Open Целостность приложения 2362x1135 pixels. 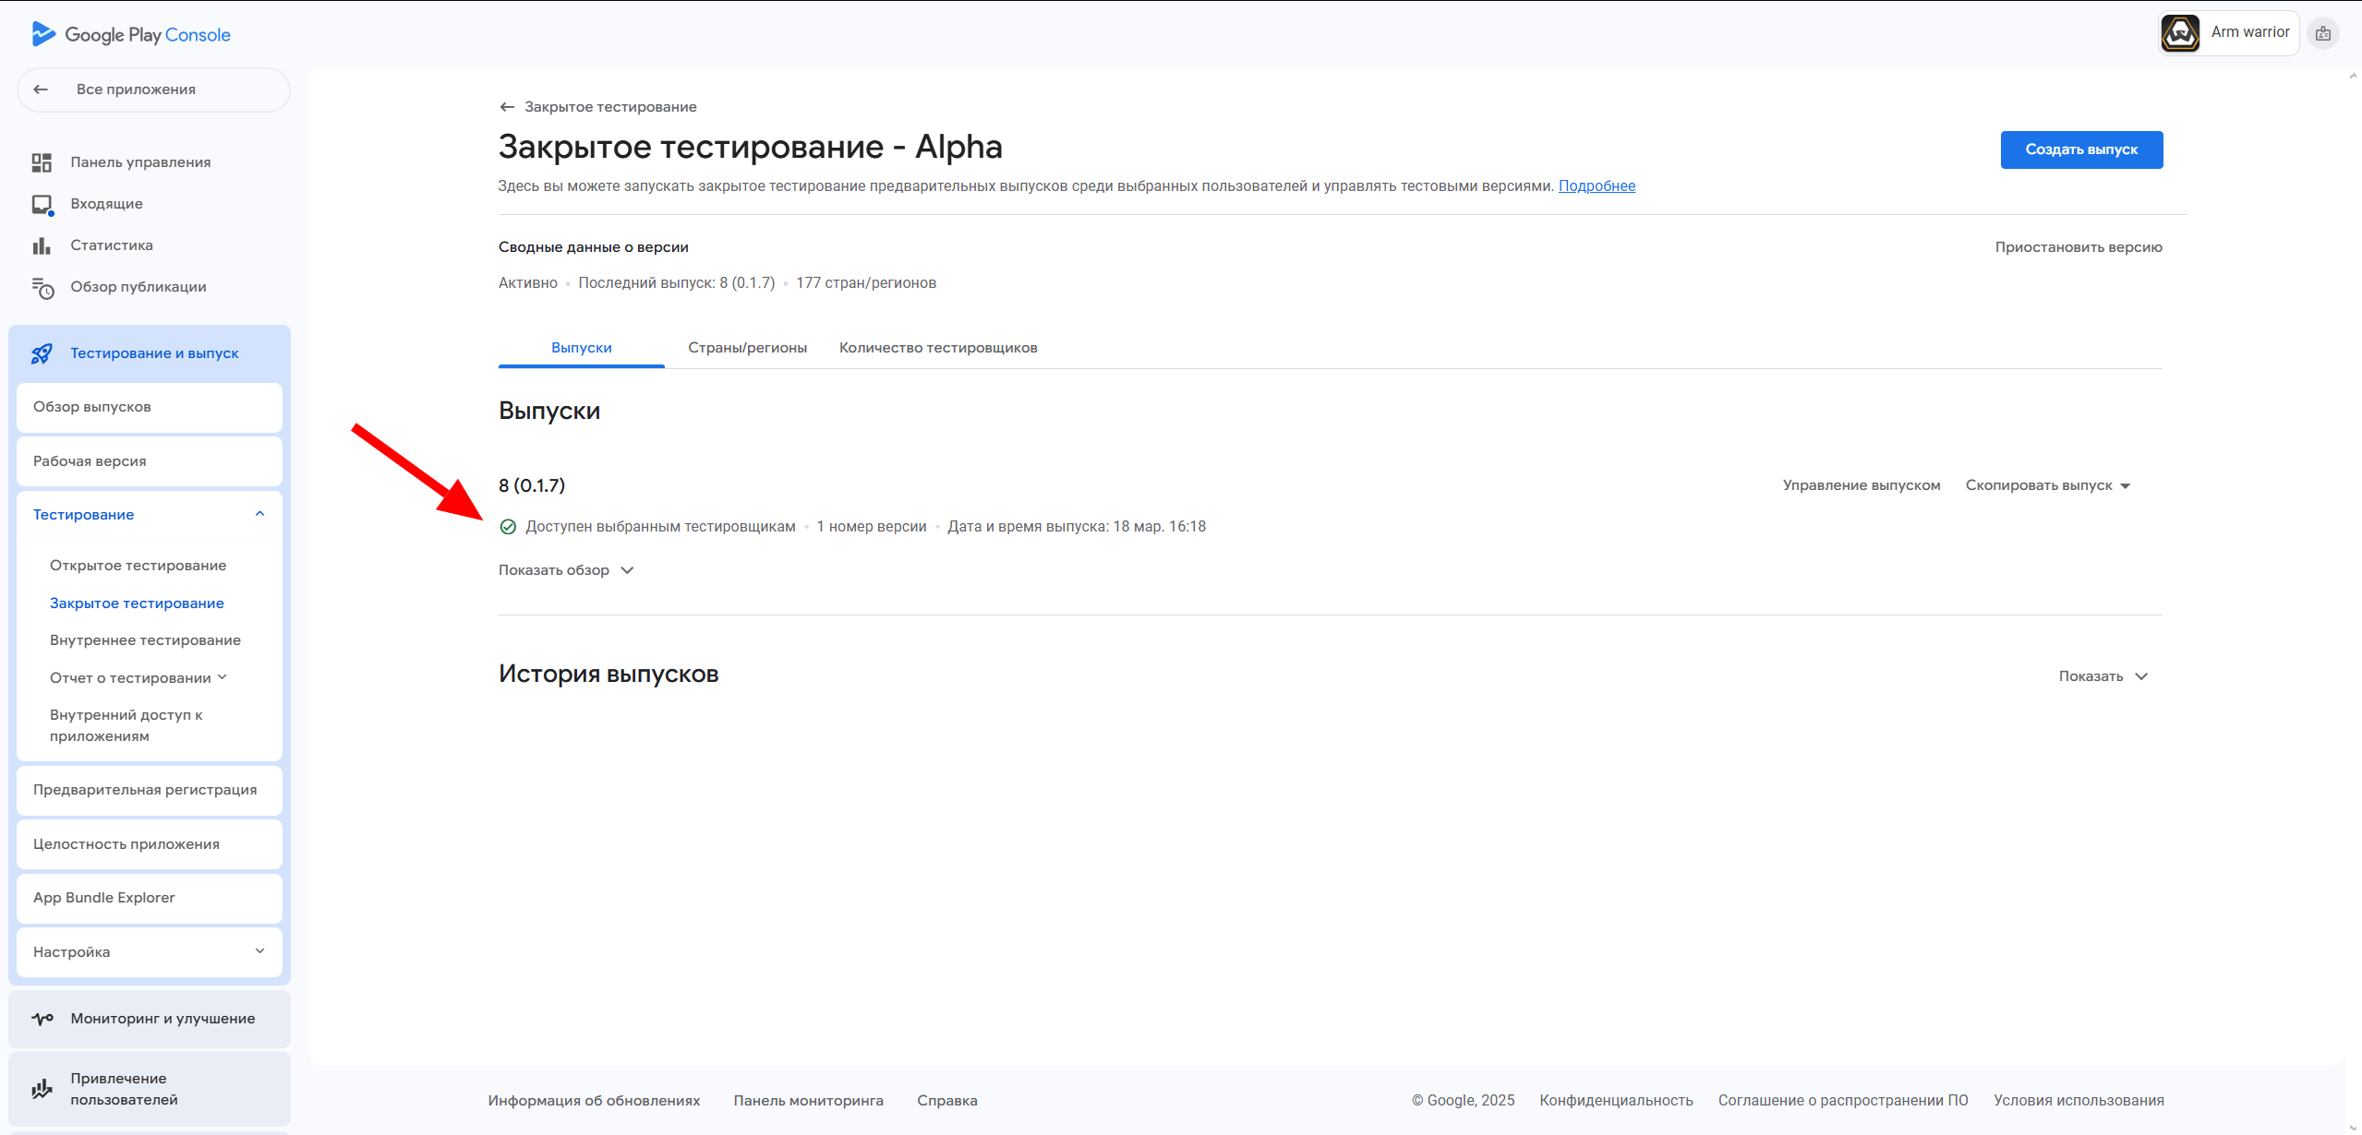point(150,844)
